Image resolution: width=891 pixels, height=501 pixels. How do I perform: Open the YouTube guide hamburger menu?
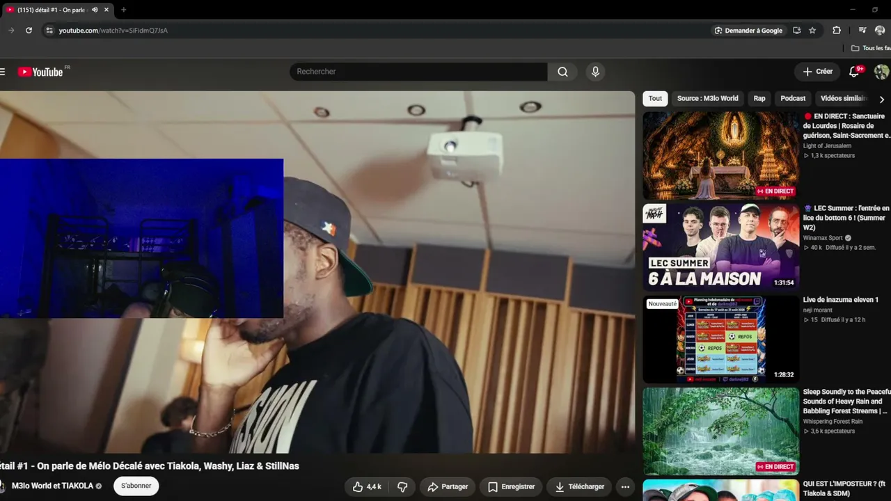[3, 72]
